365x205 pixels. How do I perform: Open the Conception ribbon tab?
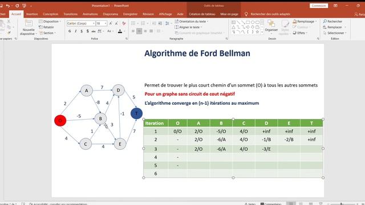(x=50, y=14)
